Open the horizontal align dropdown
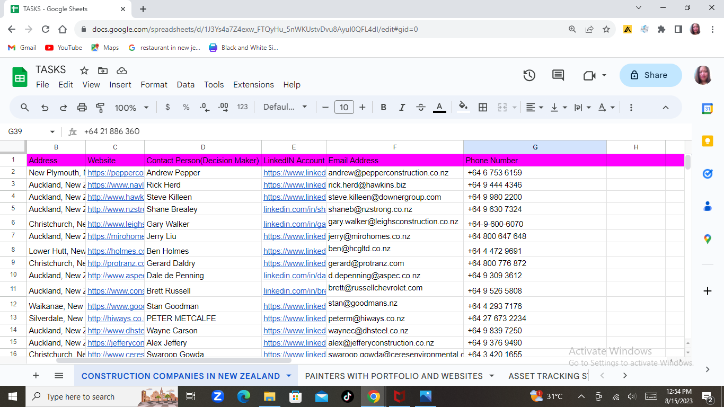 (534, 107)
